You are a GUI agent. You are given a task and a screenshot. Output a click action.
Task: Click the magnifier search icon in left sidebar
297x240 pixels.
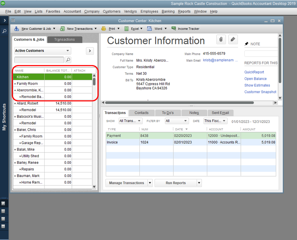pos(4,31)
